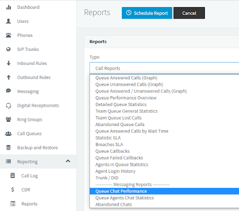Select the Phones telephone icon
239x211 pixels.
pyautogui.click(x=8, y=35)
